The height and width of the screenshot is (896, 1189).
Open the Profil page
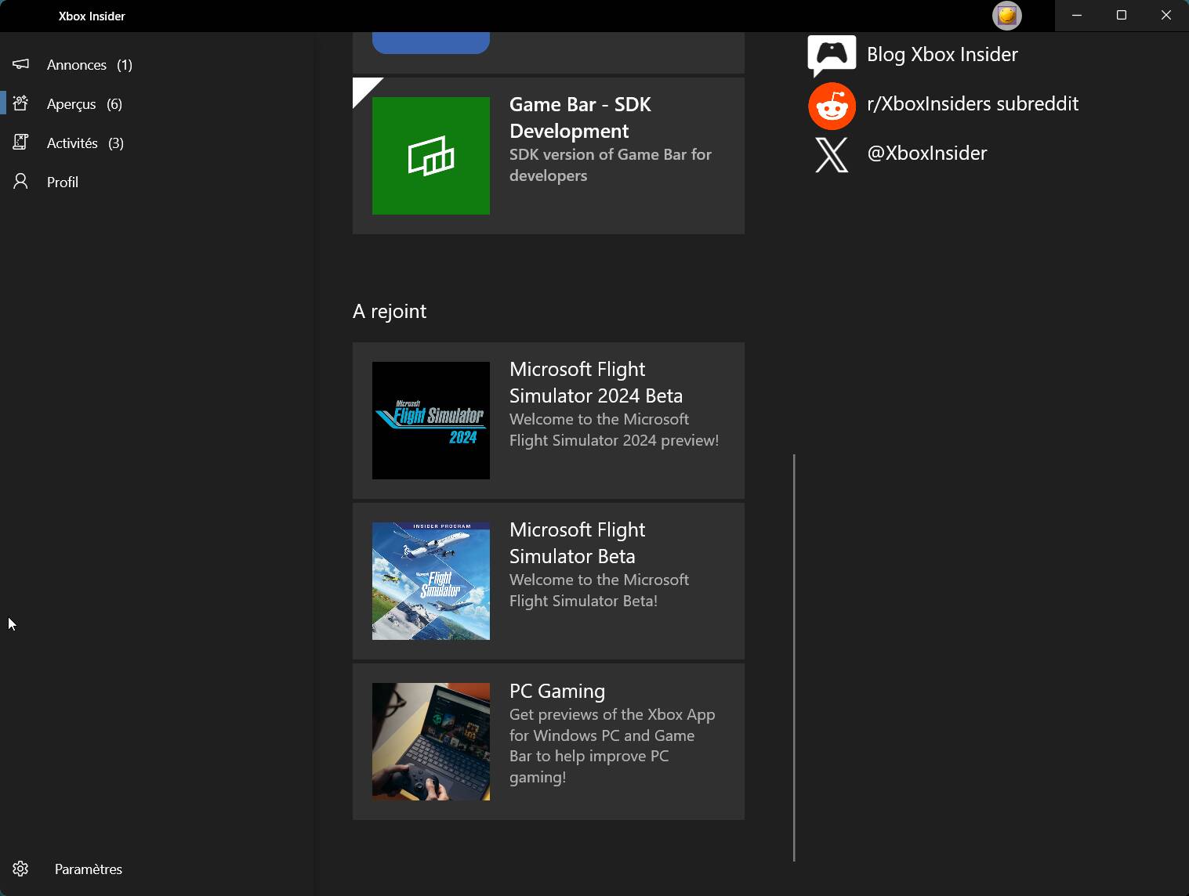157,182
